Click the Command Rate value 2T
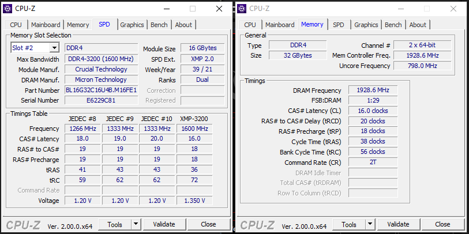Screen dimensions: 469x234 [373, 163]
